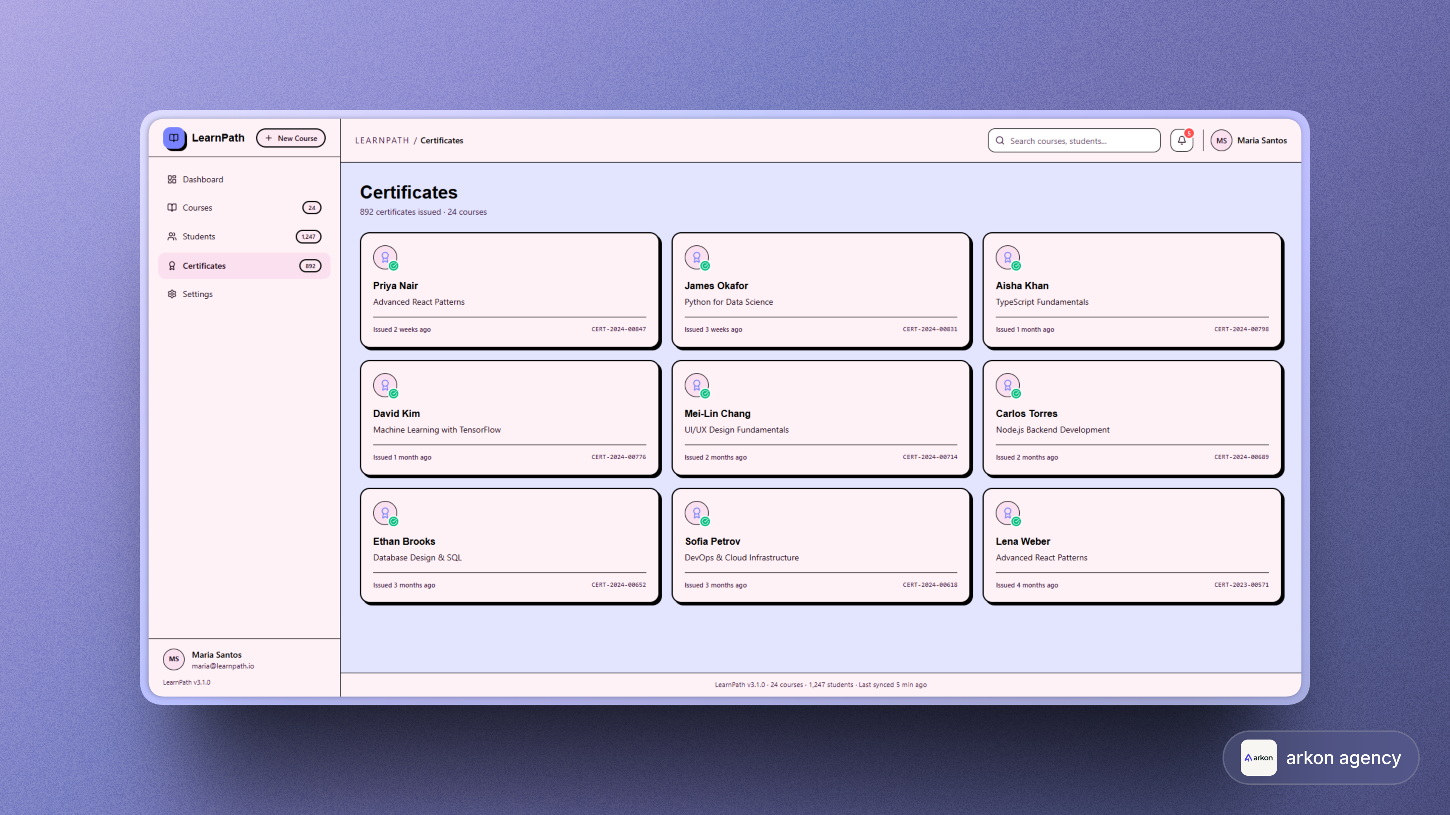Click the Courses book icon in sidebar
1450x815 pixels.
172,208
